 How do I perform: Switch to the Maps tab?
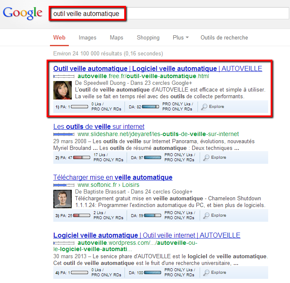click(x=116, y=38)
